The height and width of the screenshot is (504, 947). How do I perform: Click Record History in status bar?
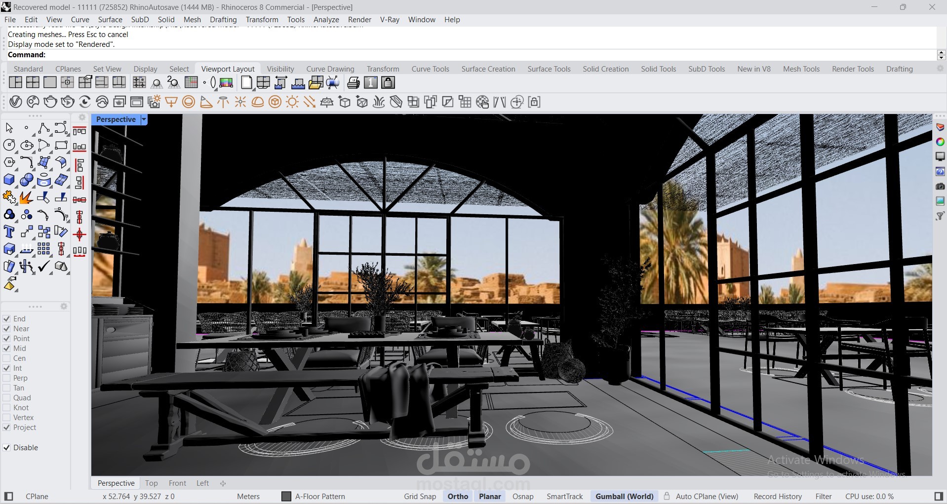click(778, 497)
